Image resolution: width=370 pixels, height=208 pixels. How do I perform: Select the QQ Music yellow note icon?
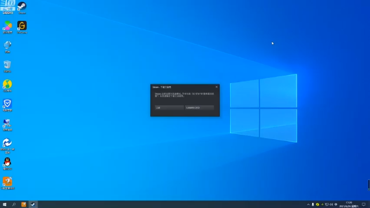coord(8,86)
